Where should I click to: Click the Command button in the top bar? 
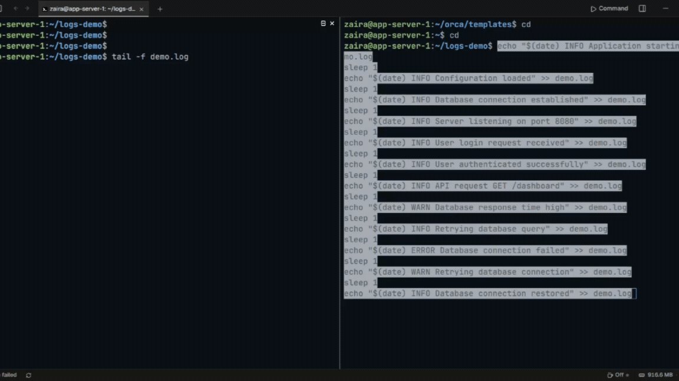click(x=609, y=9)
